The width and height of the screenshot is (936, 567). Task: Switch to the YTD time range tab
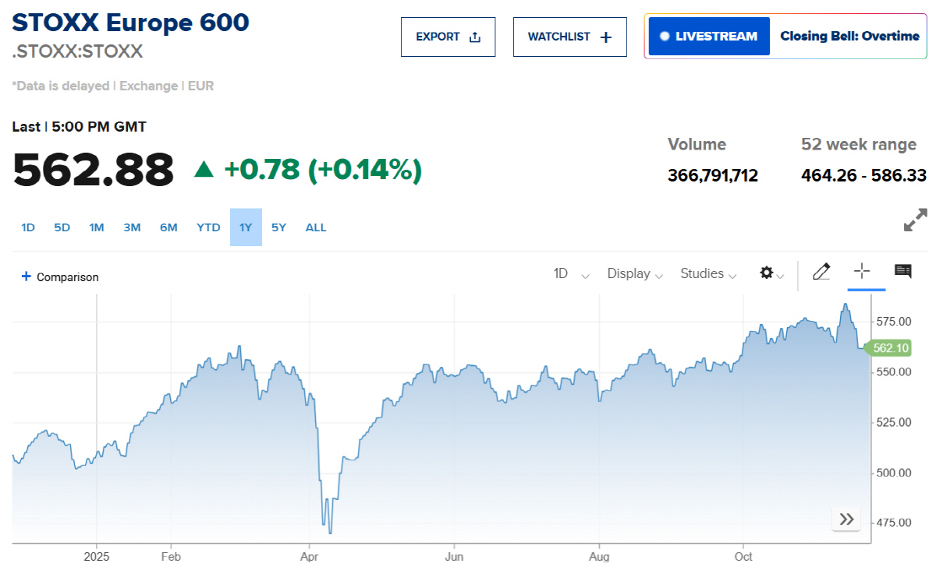point(208,227)
